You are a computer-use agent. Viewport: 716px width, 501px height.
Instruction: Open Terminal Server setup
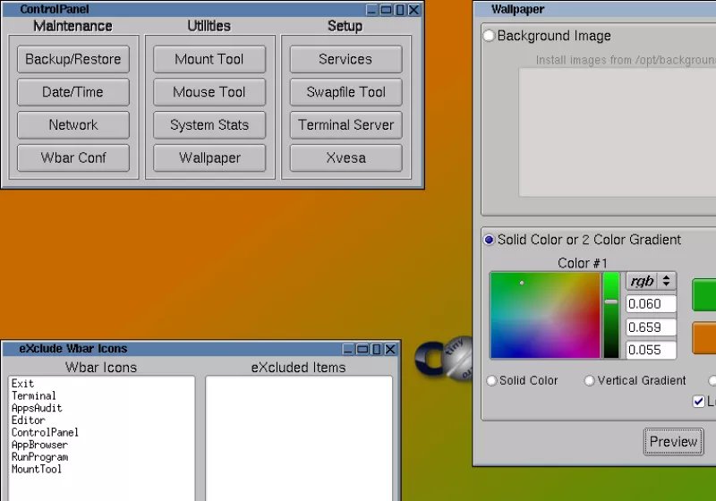pyautogui.click(x=345, y=125)
